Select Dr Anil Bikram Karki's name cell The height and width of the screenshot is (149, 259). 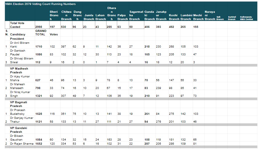[22, 45]
